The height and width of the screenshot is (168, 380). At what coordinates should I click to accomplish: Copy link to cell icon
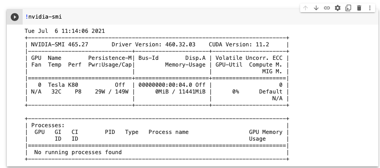coord(327,8)
